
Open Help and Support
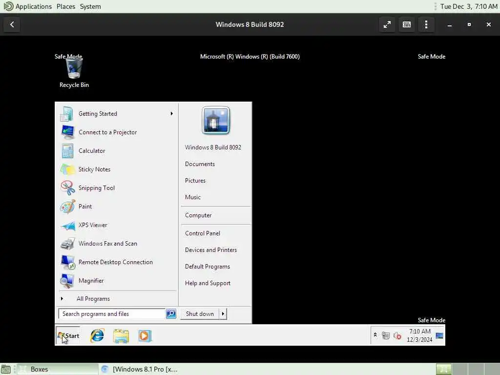tap(208, 283)
